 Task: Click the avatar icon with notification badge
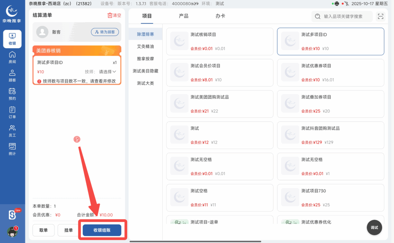(x=12, y=232)
